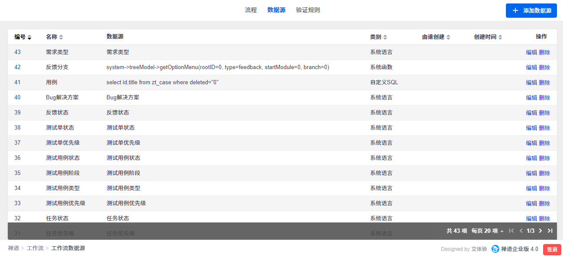Delete row 39 反馈状态

[544, 113]
